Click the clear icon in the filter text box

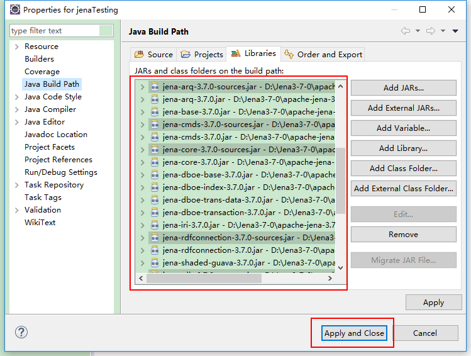(106, 31)
